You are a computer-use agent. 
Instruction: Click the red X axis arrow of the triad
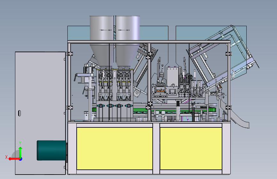(14, 159)
